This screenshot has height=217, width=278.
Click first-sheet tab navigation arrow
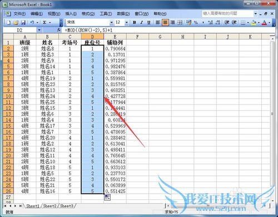(5, 206)
